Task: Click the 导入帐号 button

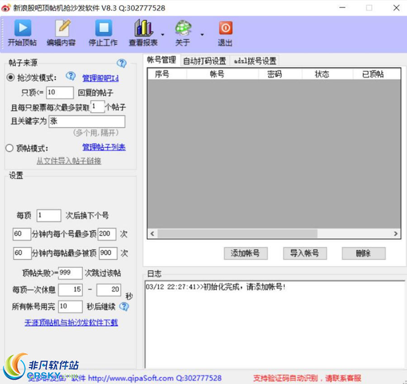Action: pyautogui.click(x=305, y=253)
